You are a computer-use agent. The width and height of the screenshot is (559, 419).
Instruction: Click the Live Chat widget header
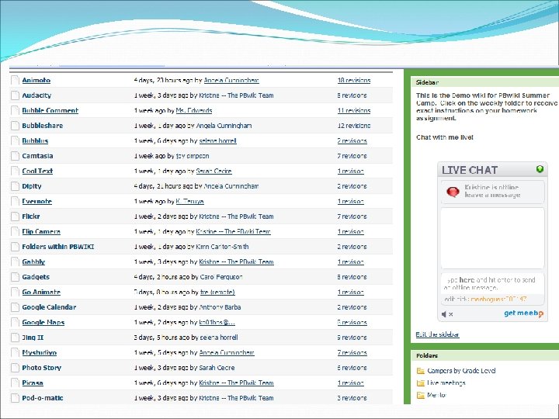click(492, 170)
